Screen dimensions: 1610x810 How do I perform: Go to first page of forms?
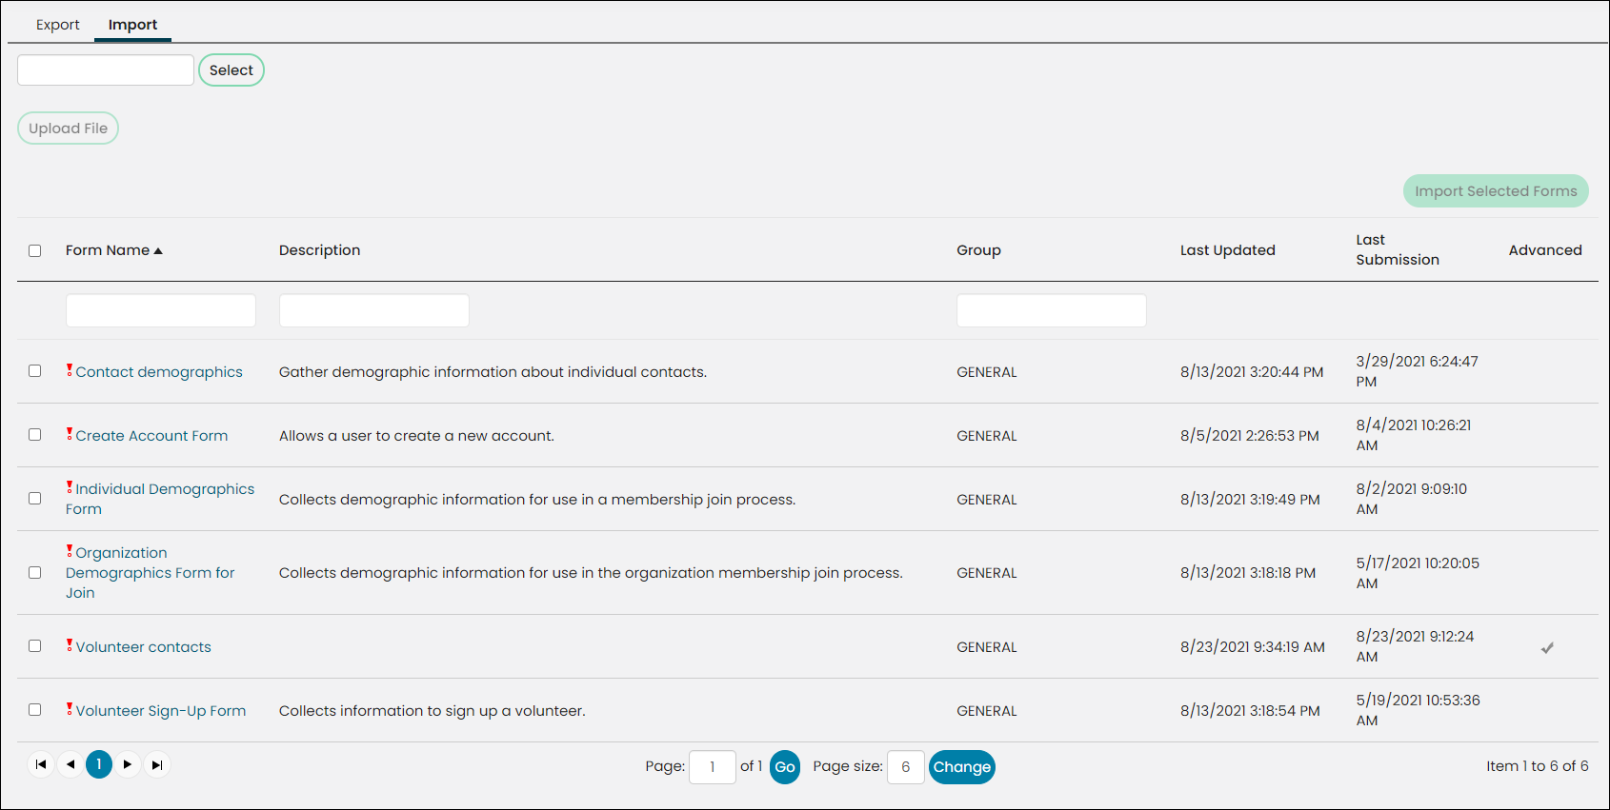coord(41,764)
